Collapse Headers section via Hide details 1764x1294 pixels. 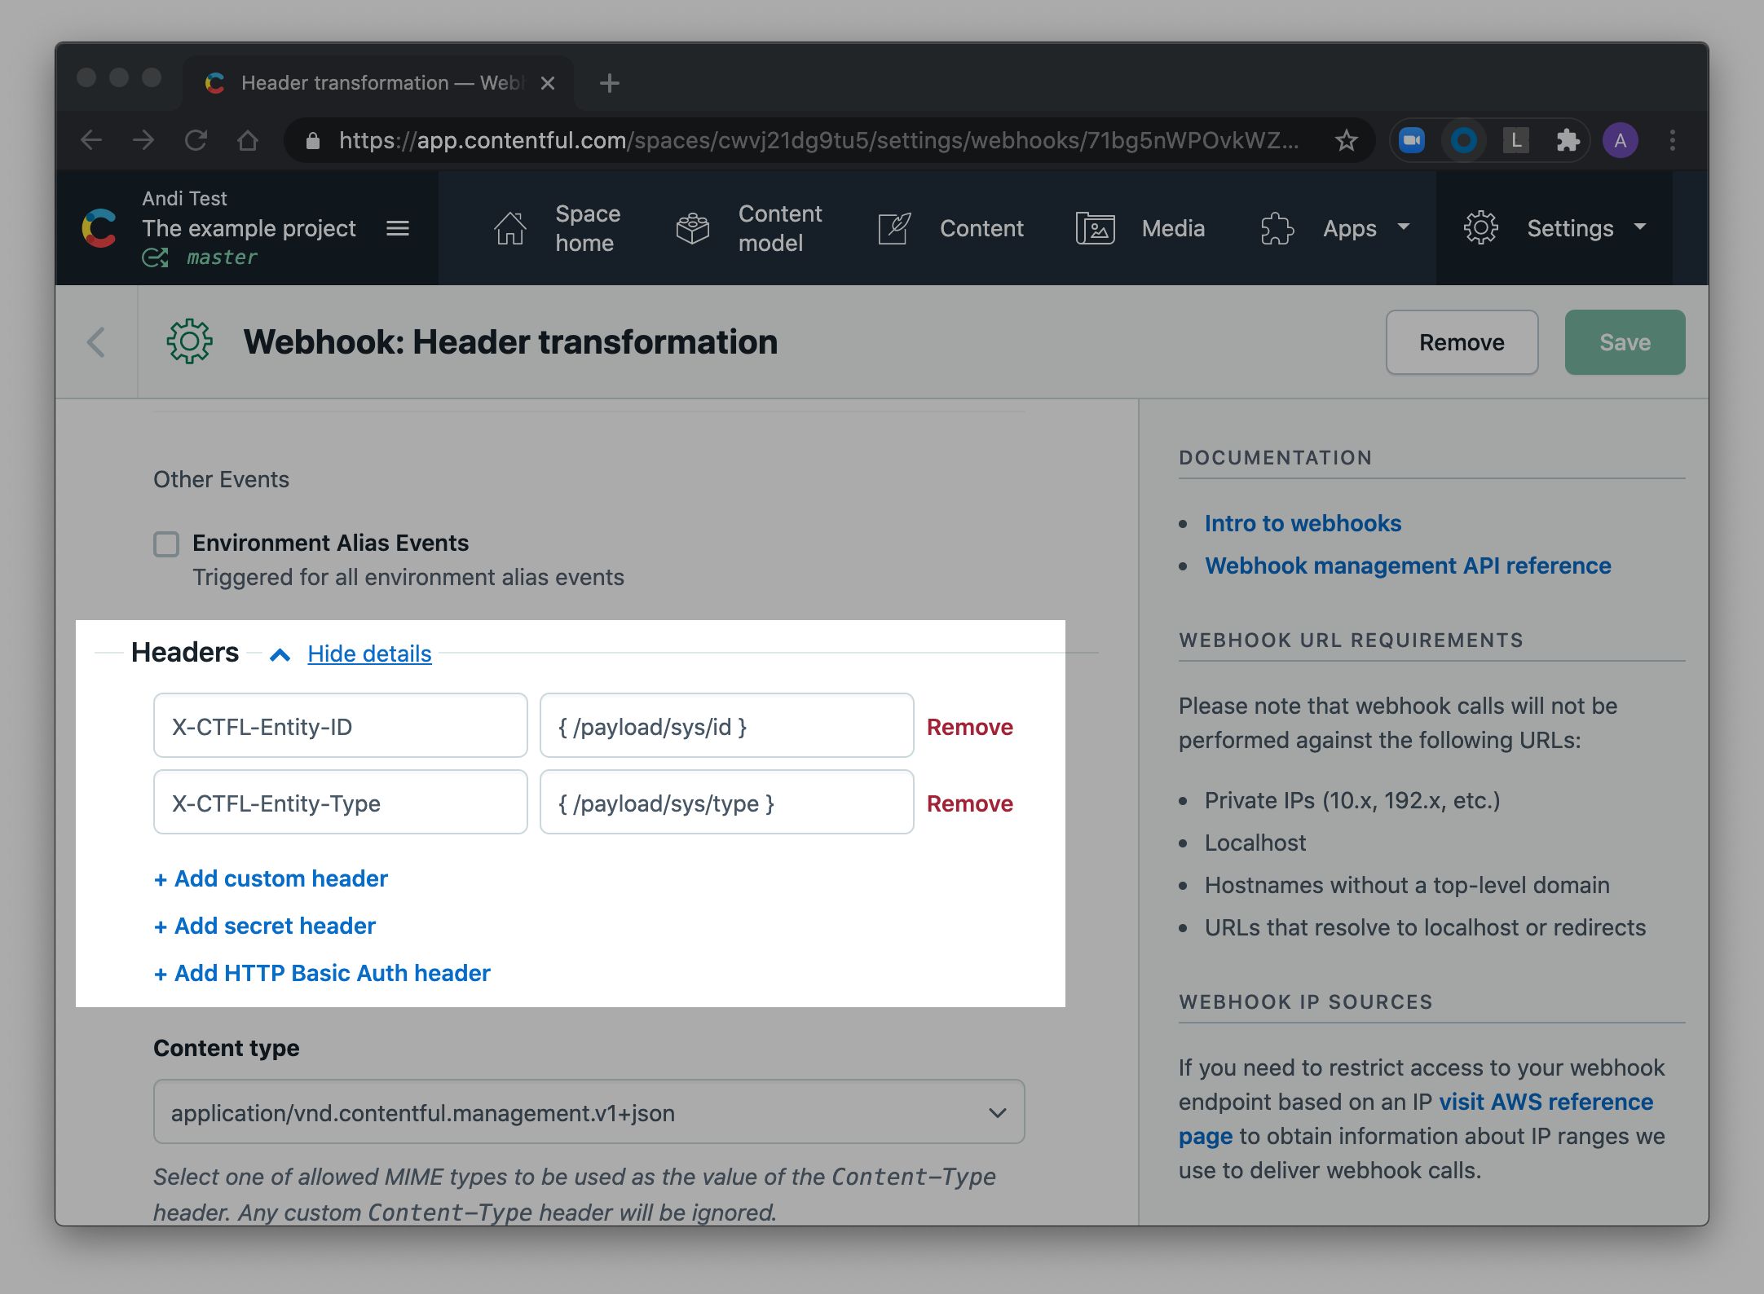coord(369,654)
